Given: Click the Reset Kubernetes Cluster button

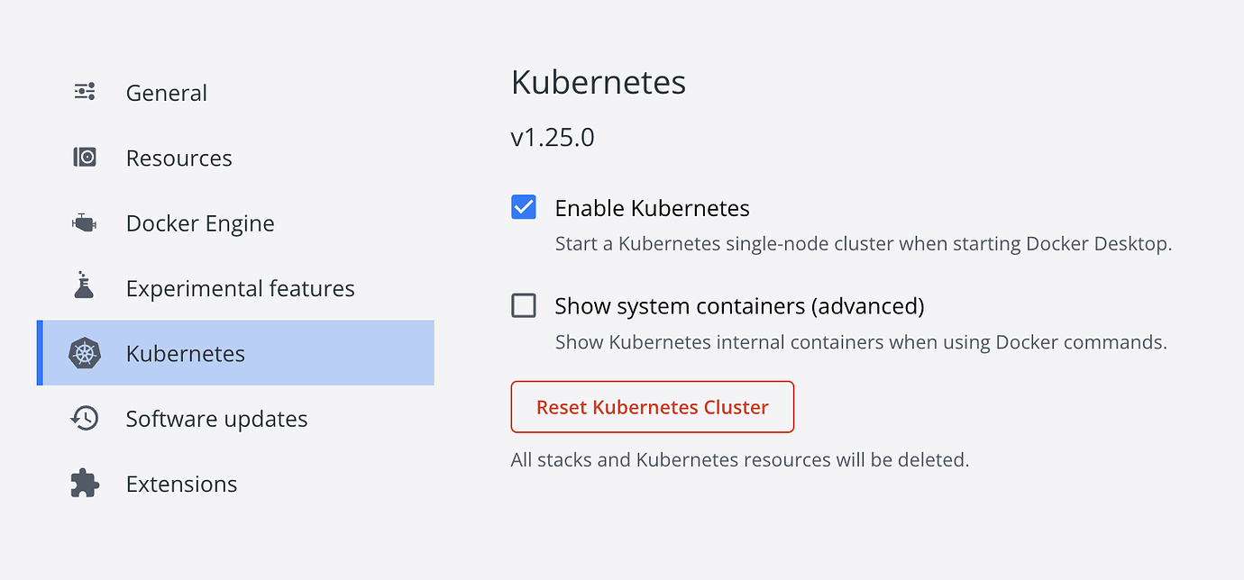Looking at the screenshot, I should [x=652, y=406].
